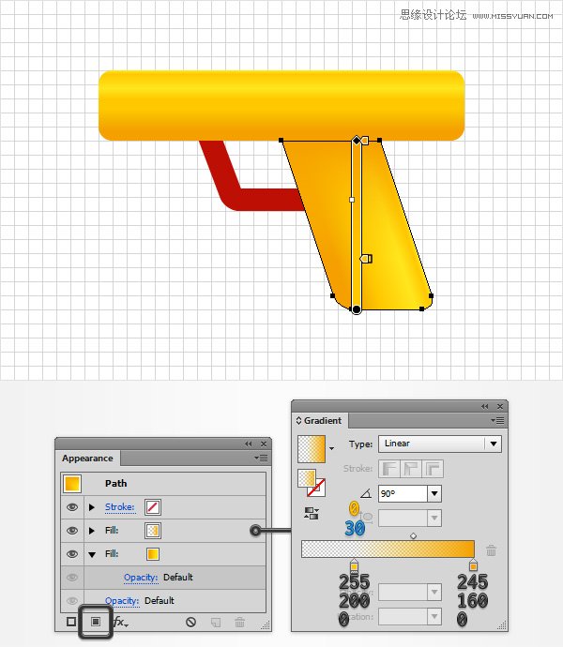The height and width of the screenshot is (647, 563).
Task: Click the Path thumbnail in Appearance panel
Action: pos(72,484)
